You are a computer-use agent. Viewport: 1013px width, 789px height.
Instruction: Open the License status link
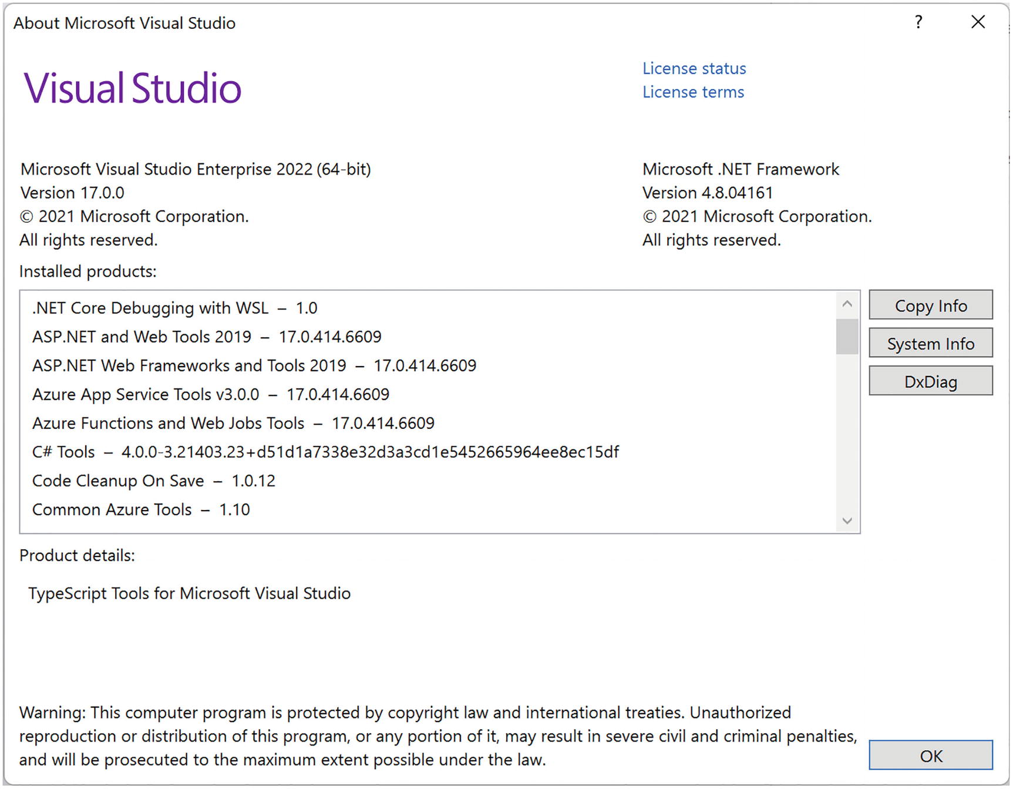pyautogui.click(x=694, y=69)
